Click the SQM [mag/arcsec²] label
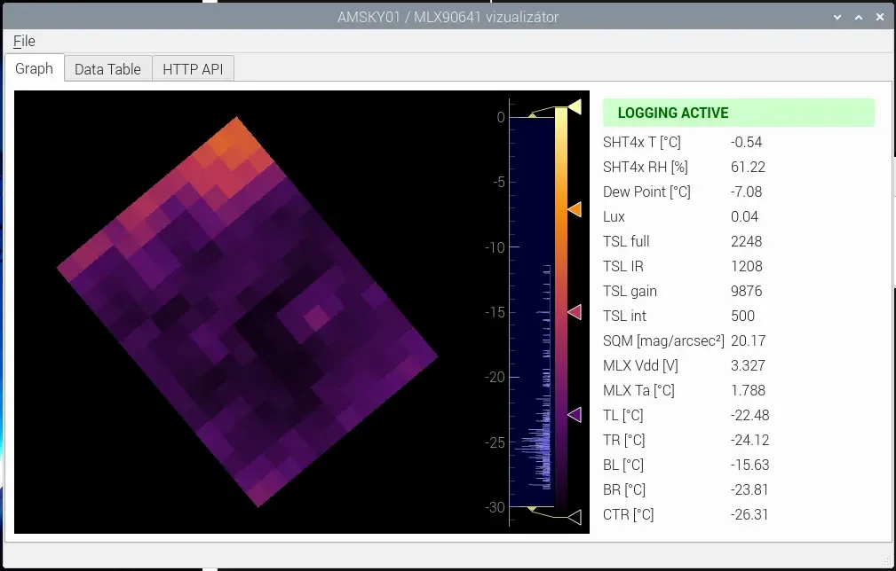The image size is (896, 571). point(663,340)
